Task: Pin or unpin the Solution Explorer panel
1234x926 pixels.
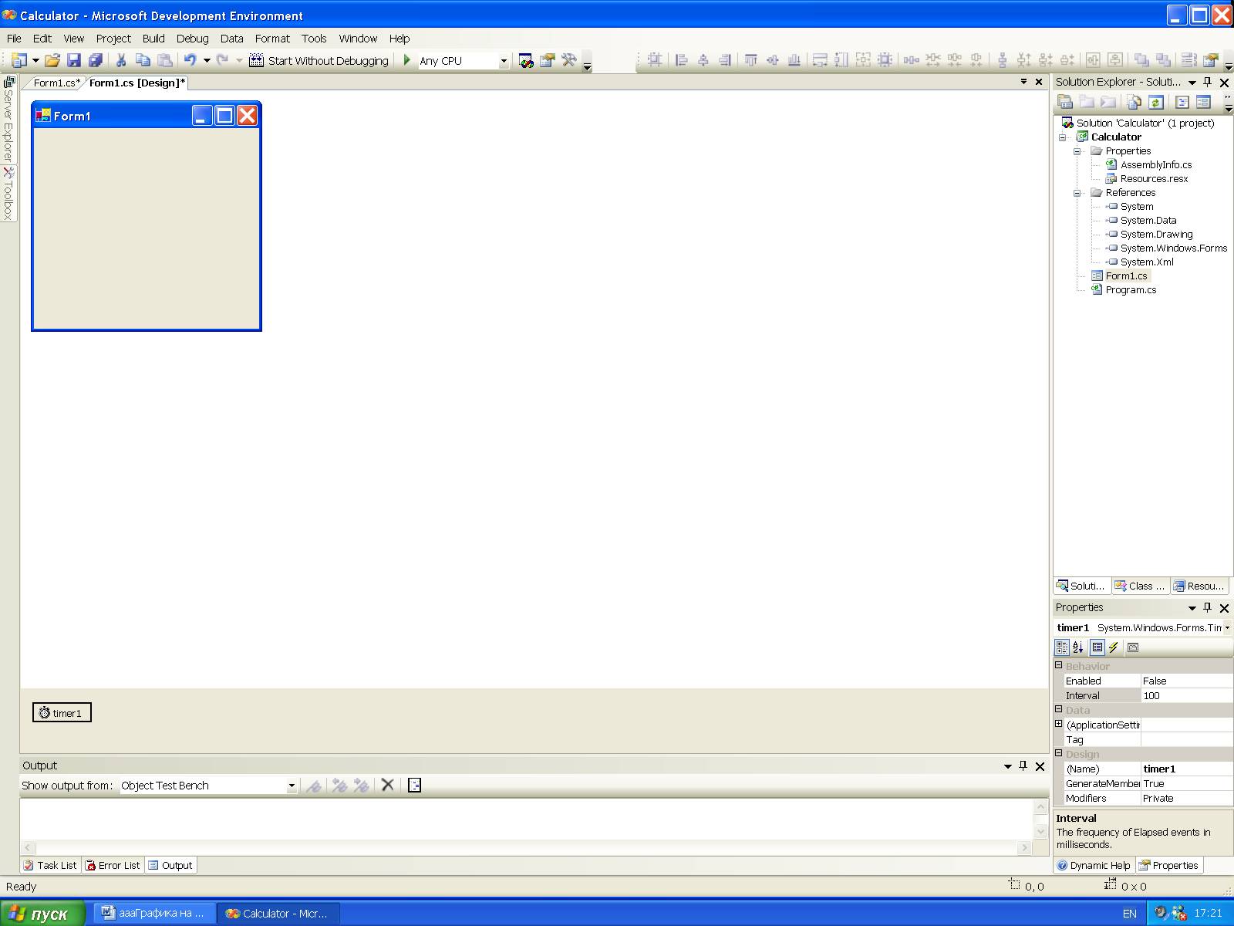Action: tap(1208, 82)
